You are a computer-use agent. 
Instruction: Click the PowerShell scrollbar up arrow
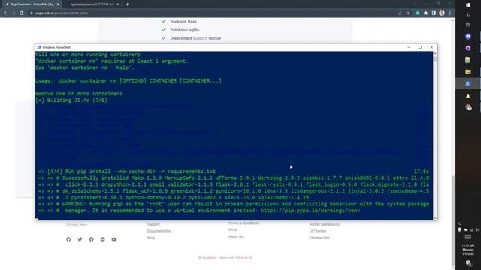(x=435, y=53)
